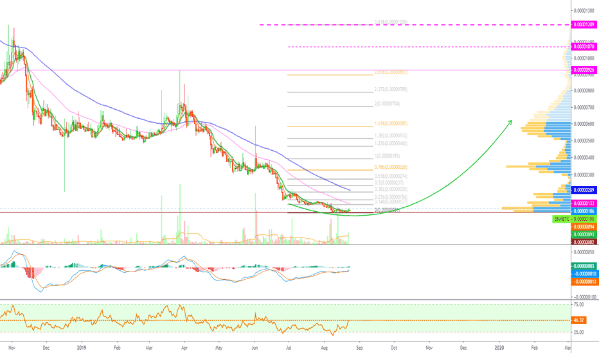This screenshot has height=353, width=599.
Task: Click price scale value 0.00000400
Action: point(584,158)
